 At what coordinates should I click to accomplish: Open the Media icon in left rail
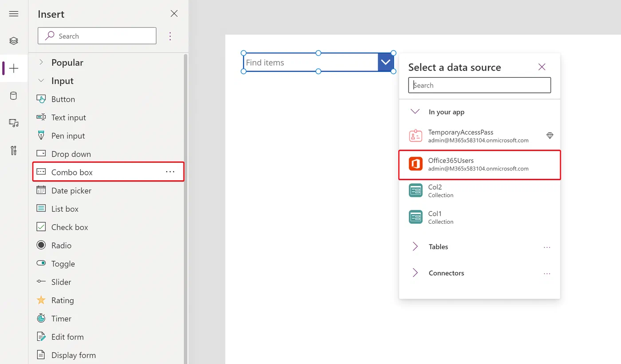tap(14, 123)
